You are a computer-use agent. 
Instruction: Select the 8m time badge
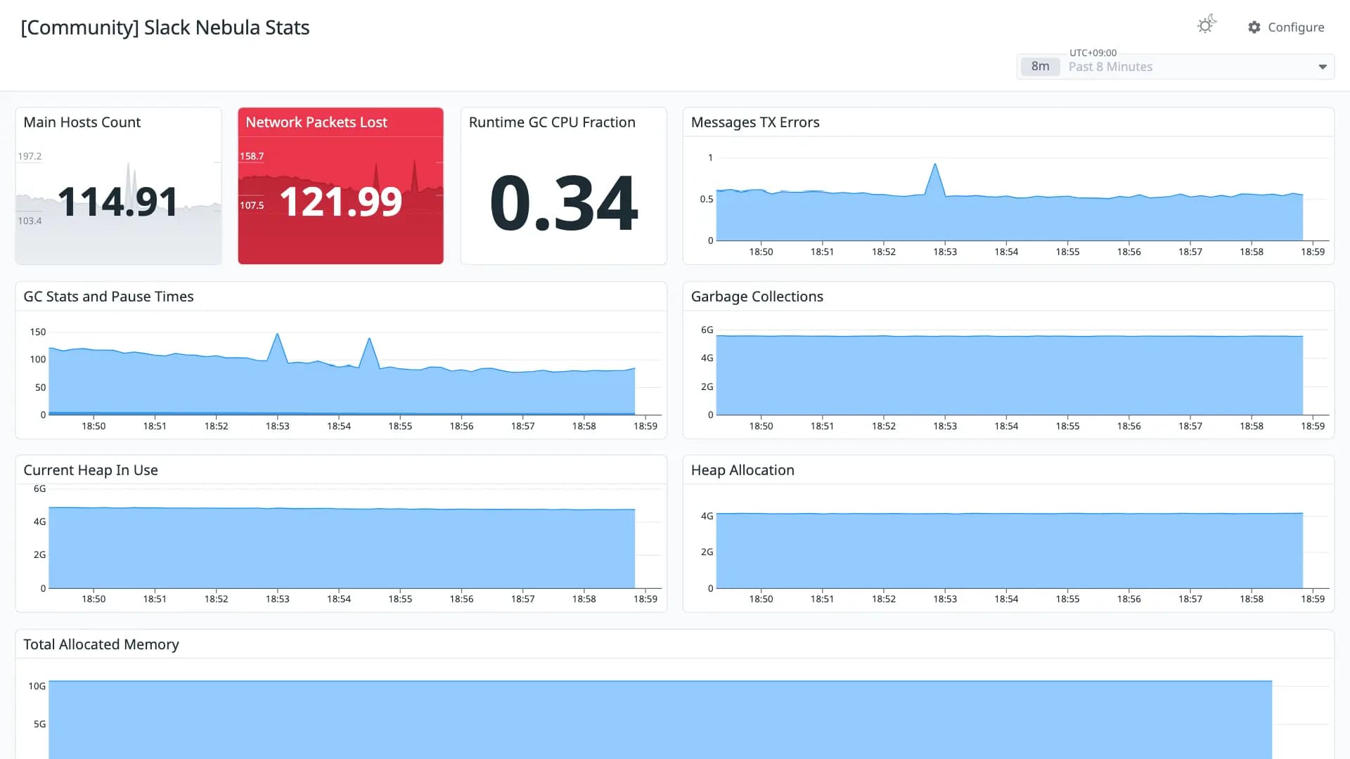[x=1040, y=66]
